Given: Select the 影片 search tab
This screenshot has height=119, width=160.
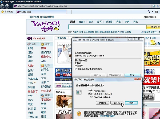Looking at the screenshot, I should click(99, 22).
